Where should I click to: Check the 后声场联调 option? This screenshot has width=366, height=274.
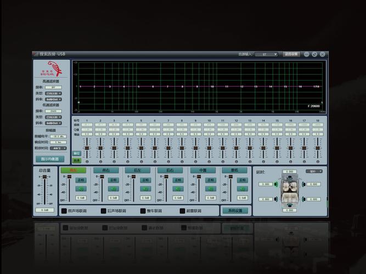103,210
